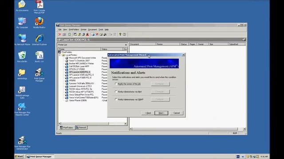Enable Notify Administrator via Alert checkbox

116,91
